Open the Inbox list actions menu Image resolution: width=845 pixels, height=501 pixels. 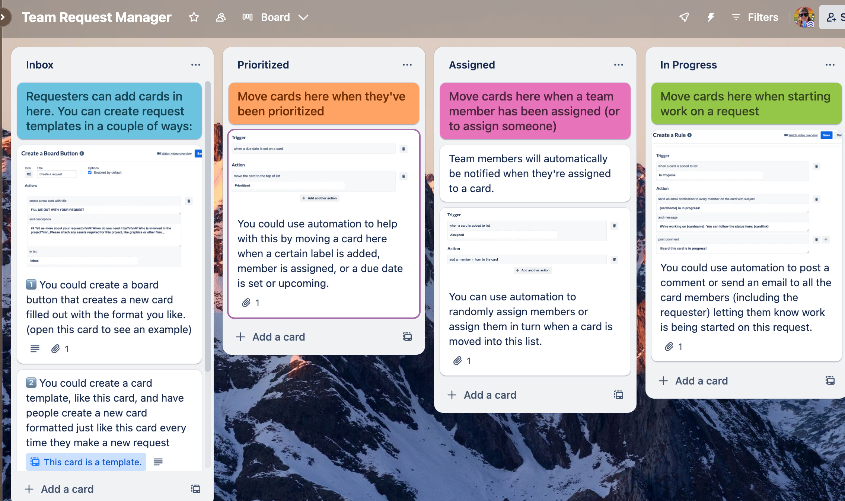[x=196, y=64]
